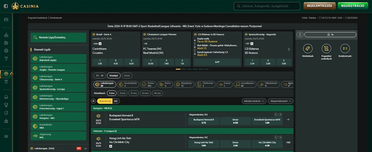
Task: Open the Fogadási Szabályok link at top
Action: [38, 18]
